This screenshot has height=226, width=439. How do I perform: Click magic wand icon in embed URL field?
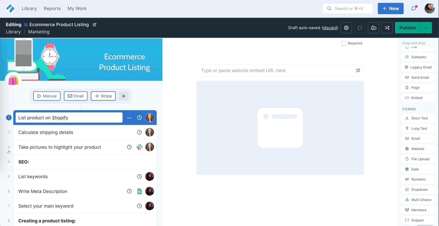tap(358, 71)
